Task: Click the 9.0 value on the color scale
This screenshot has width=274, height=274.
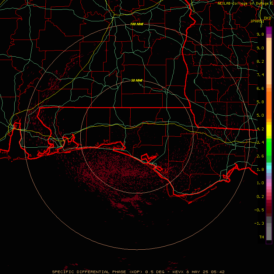Action: [260, 48]
